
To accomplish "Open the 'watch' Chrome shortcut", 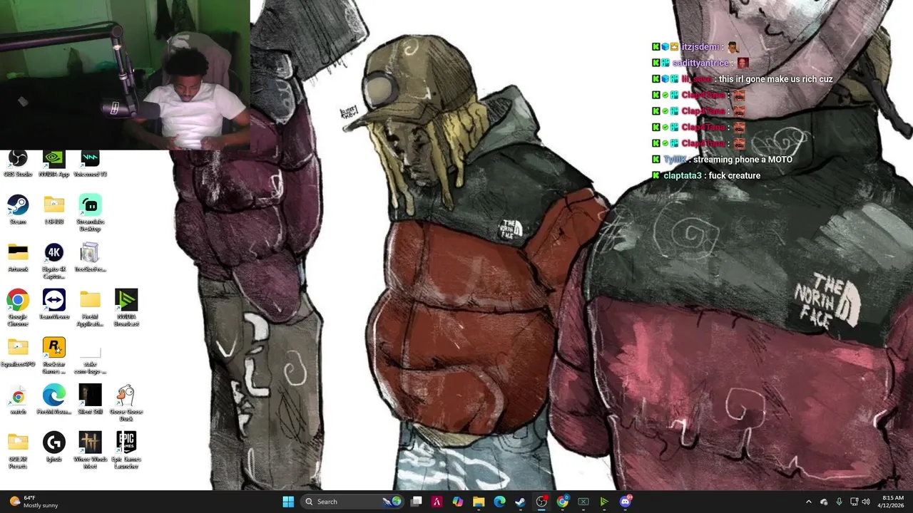I will tap(18, 400).
